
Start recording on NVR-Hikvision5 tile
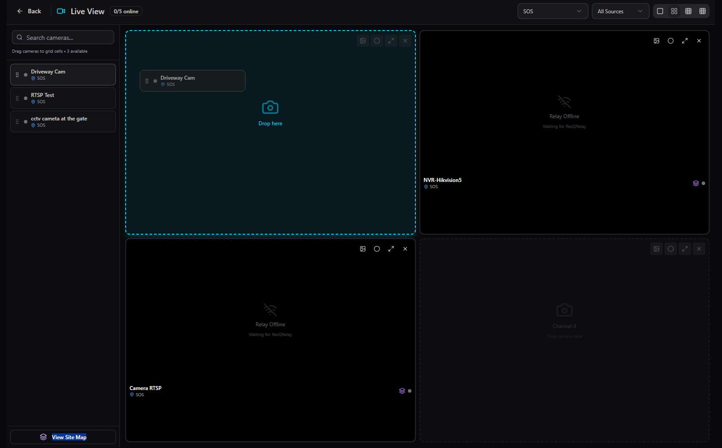[x=671, y=41]
